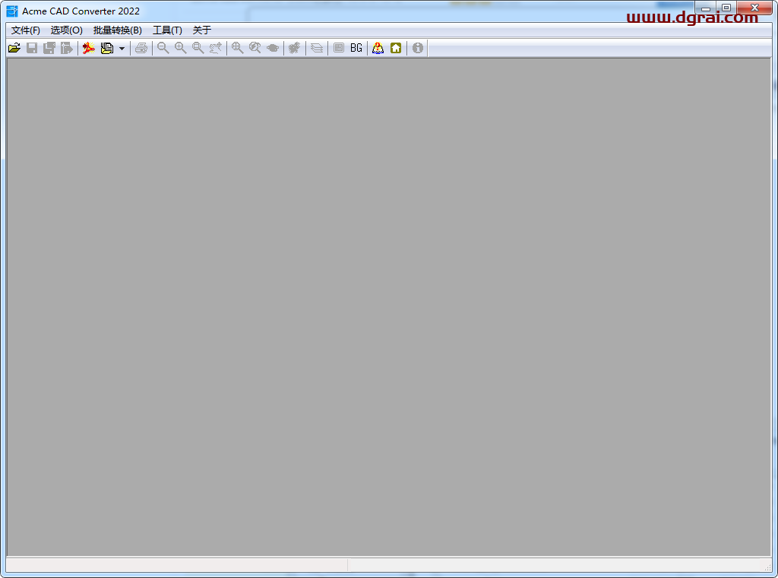Expand the dropdown arrow next to convert icon
The width and height of the screenshot is (778, 578).
[122, 48]
